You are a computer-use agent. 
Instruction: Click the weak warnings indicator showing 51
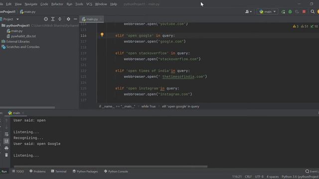pos(305,26)
